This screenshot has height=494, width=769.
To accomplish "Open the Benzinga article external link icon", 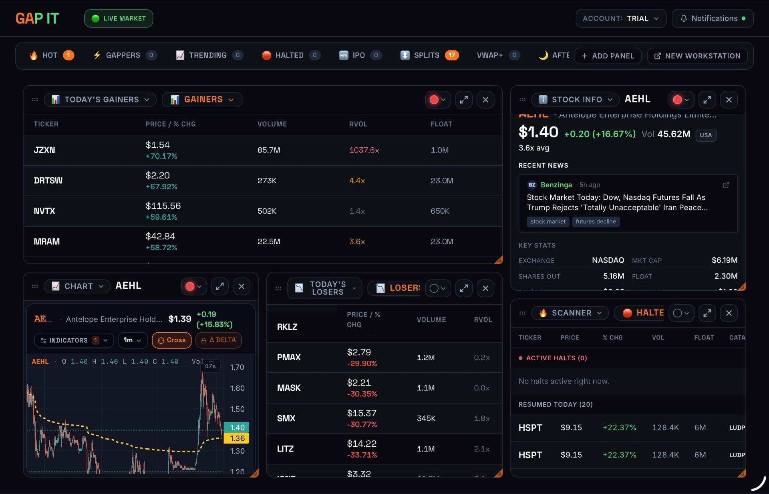I will tap(726, 185).
